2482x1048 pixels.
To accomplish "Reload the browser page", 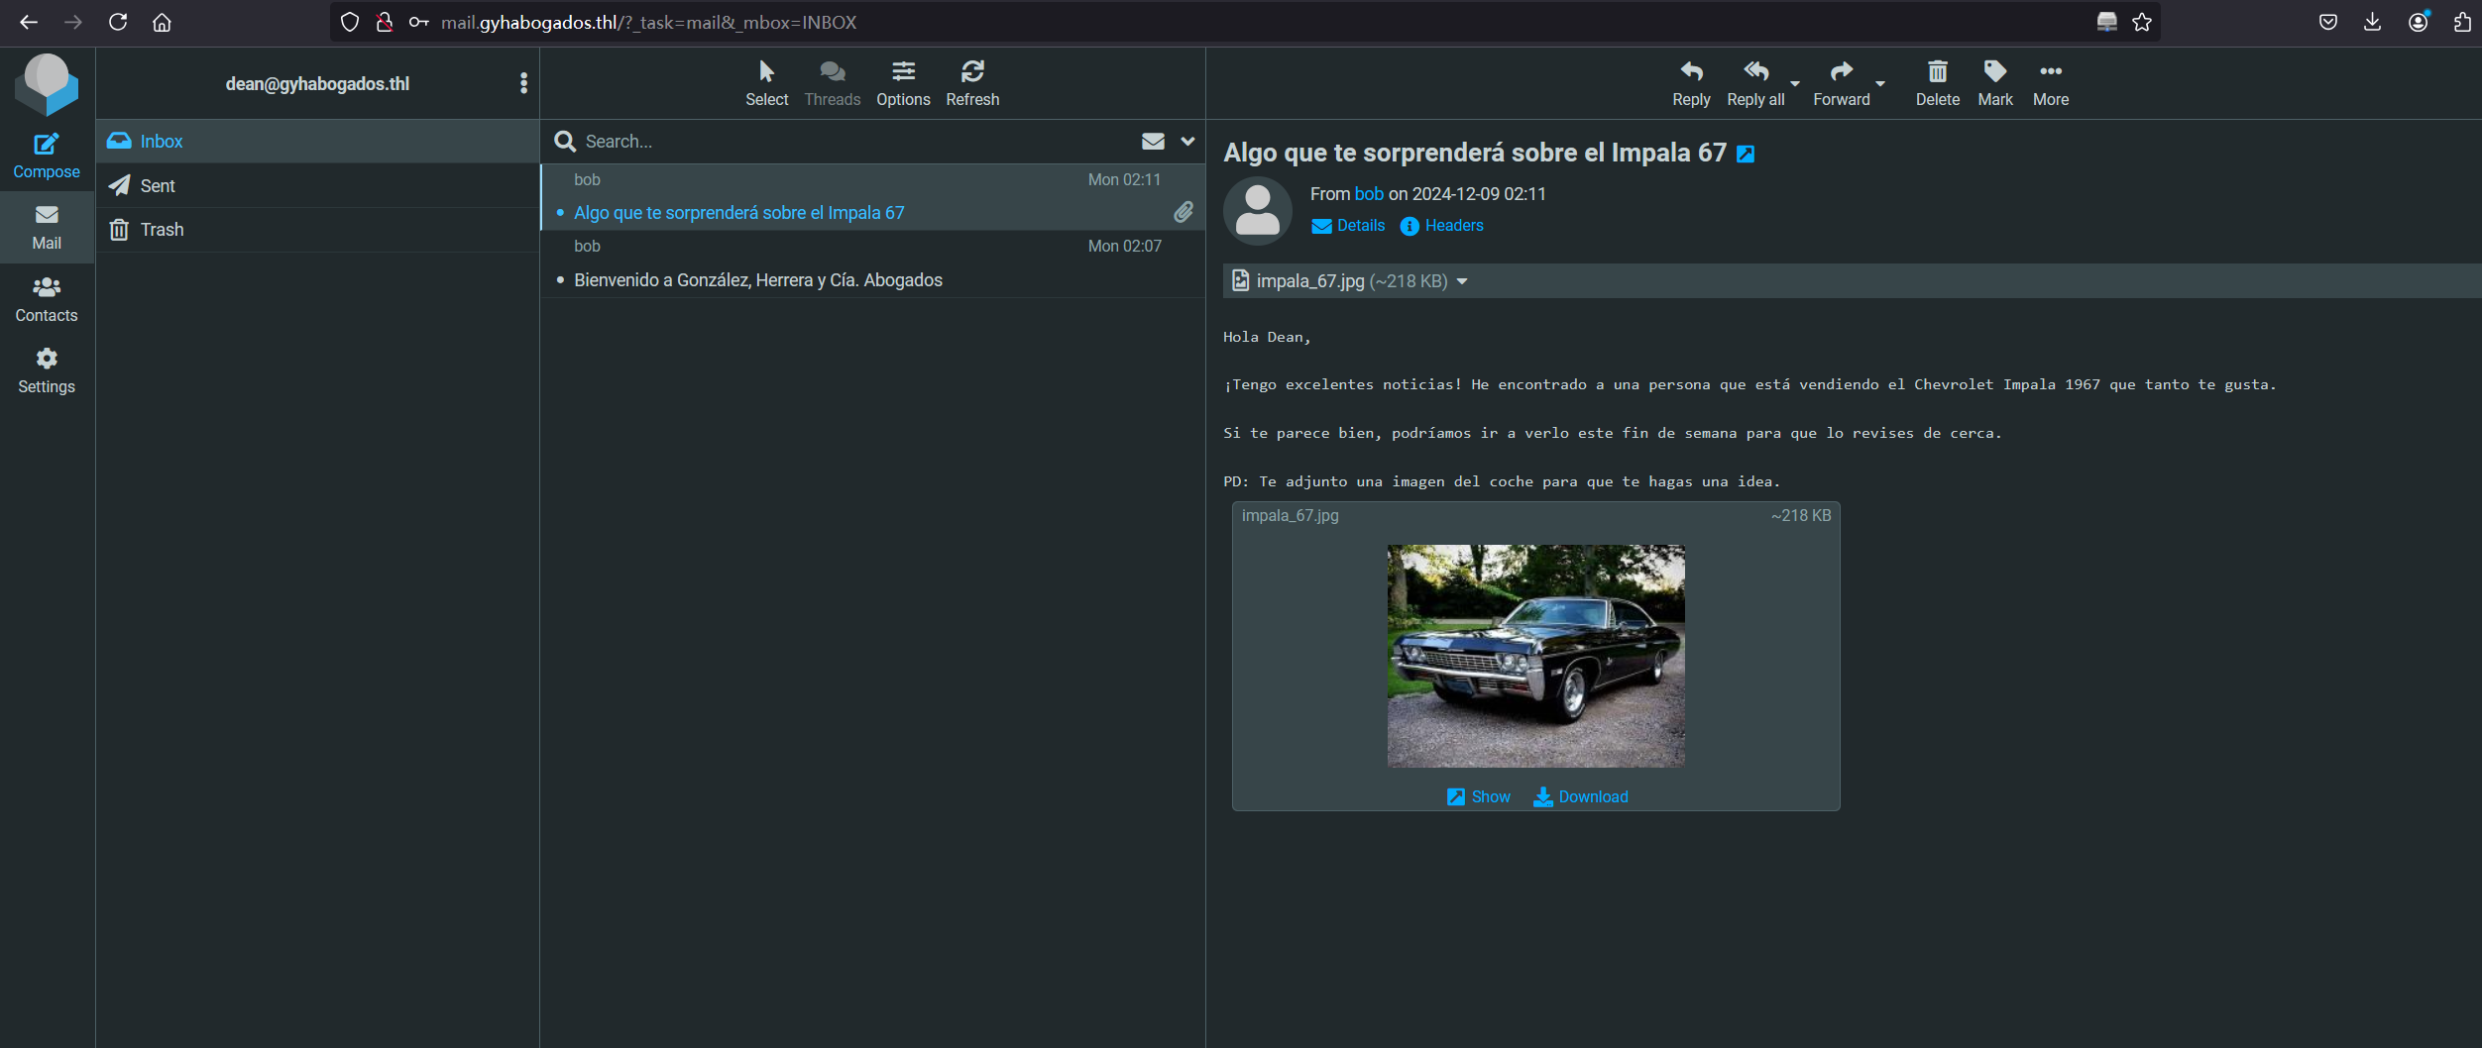I will [118, 22].
